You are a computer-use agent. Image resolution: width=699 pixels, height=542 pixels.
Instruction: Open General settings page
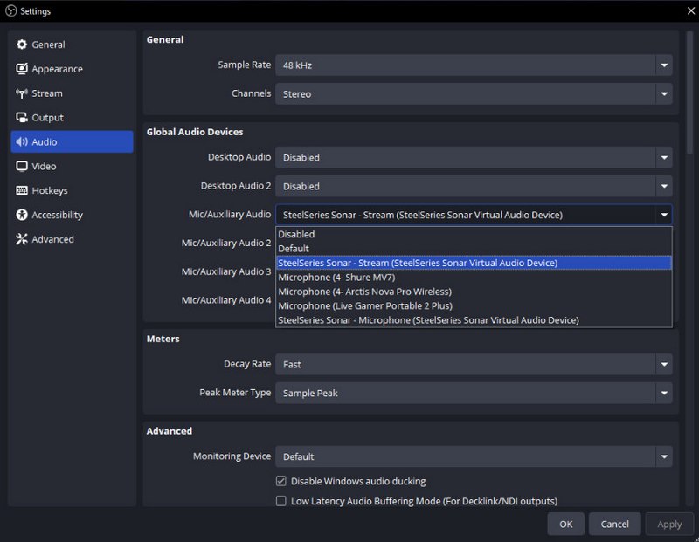[x=73, y=45]
